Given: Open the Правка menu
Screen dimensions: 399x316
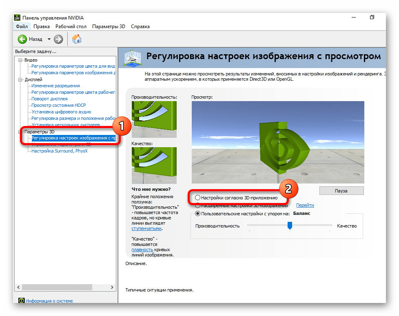Looking at the screenshot, I should point(42,27).
